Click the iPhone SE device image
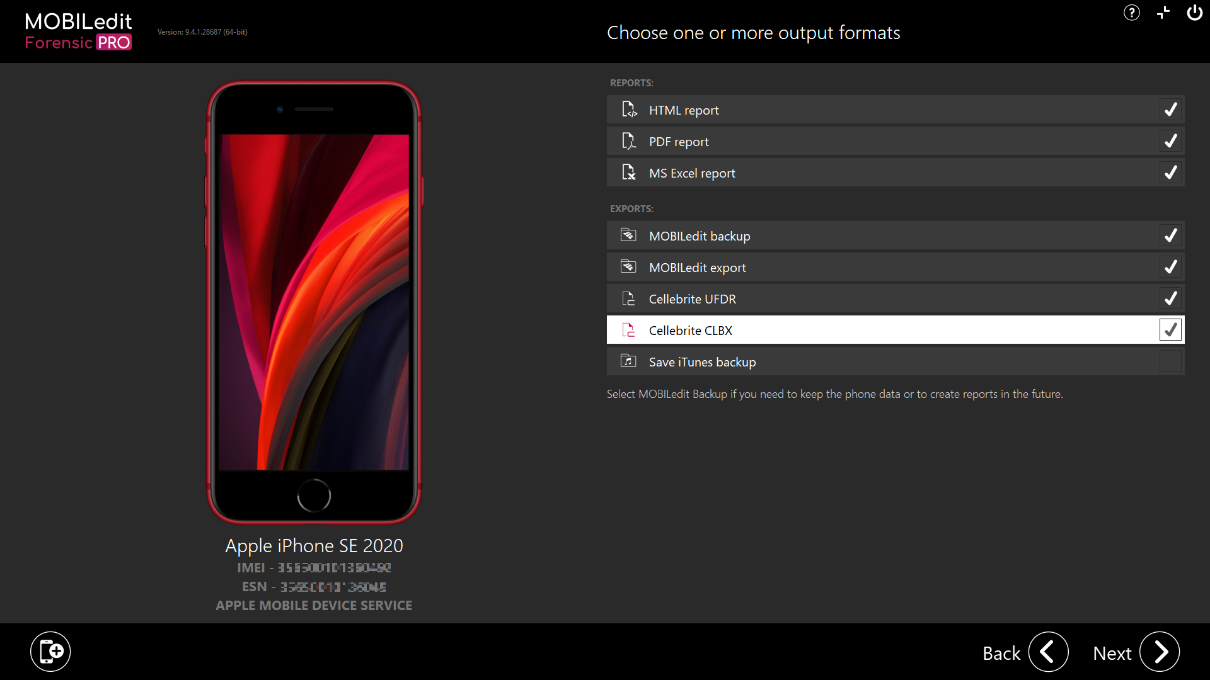This screenshot has height=680, width=1210. pos(314,302)
